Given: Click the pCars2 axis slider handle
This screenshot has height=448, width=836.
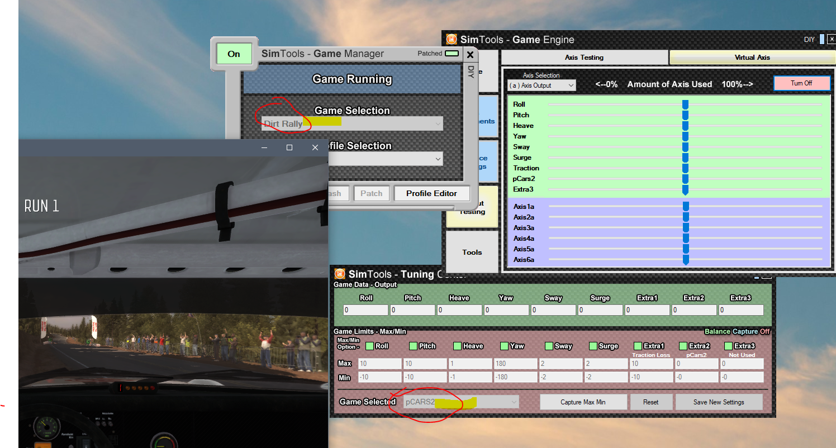Looking at the screenshot, I should click(685, 179).
